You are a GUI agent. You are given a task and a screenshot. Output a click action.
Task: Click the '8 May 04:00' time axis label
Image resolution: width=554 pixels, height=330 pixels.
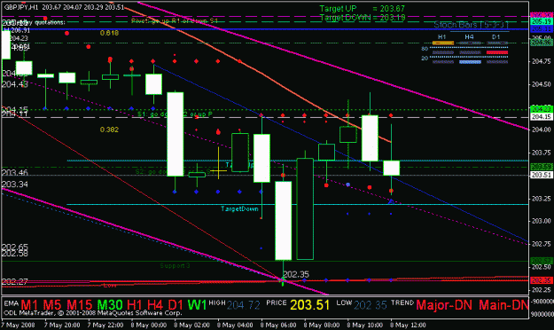235,325
